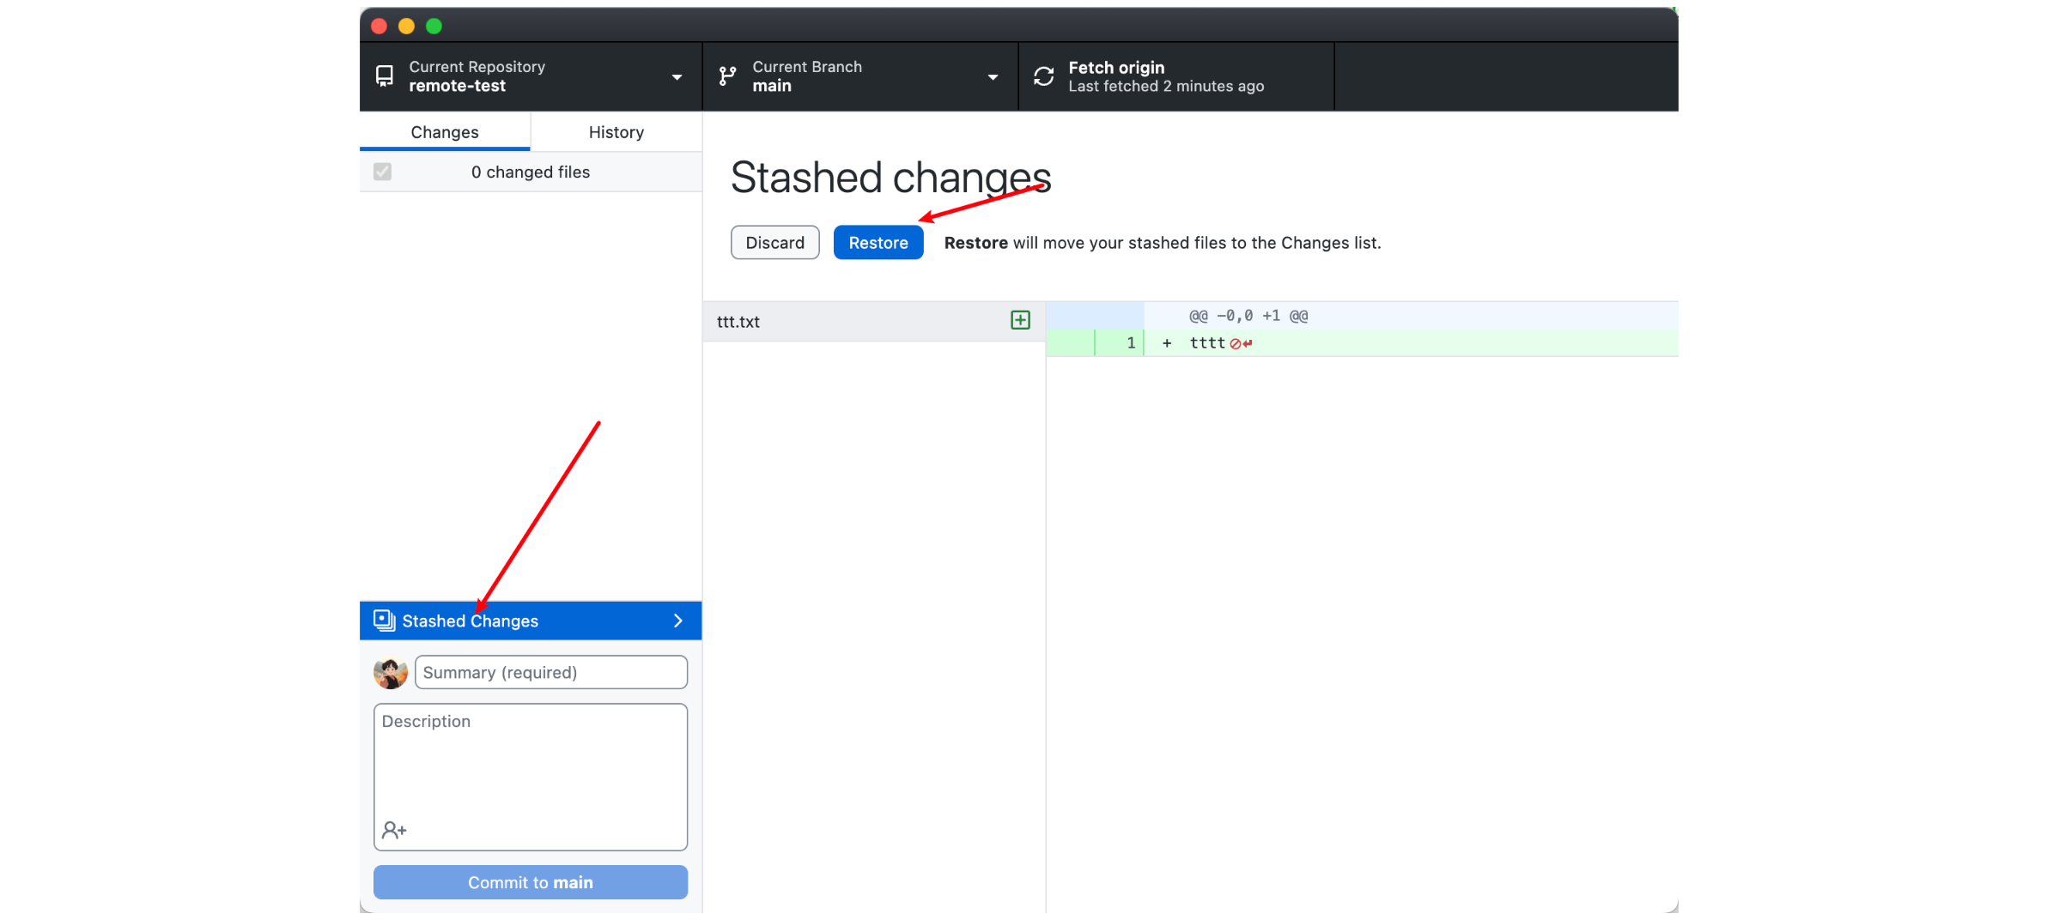The width and height of the screenshot is (2071, 920).
Task: Click the git branch icon
Action: pyautogui.click(x=727, y=76)
